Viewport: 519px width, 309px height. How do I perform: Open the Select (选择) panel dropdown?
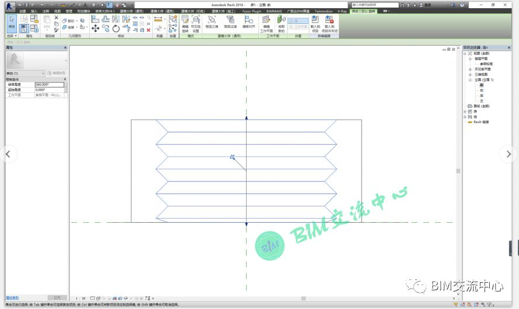(x=12, y=36)
